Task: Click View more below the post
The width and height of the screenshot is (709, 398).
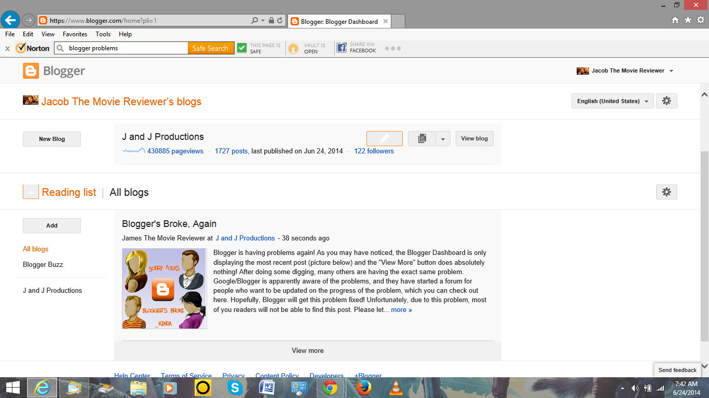Action: click(x=308, y=350)
